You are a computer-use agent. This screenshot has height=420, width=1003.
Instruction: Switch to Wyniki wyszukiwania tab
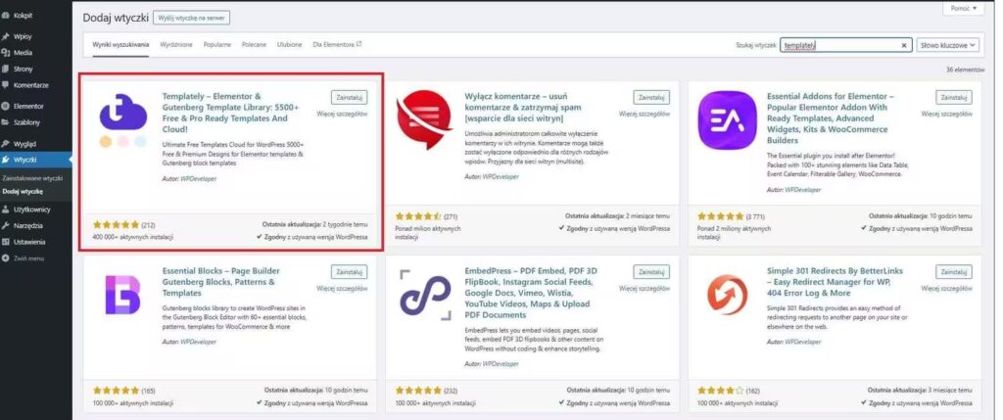pyautogui.click(x=120, y=45)
